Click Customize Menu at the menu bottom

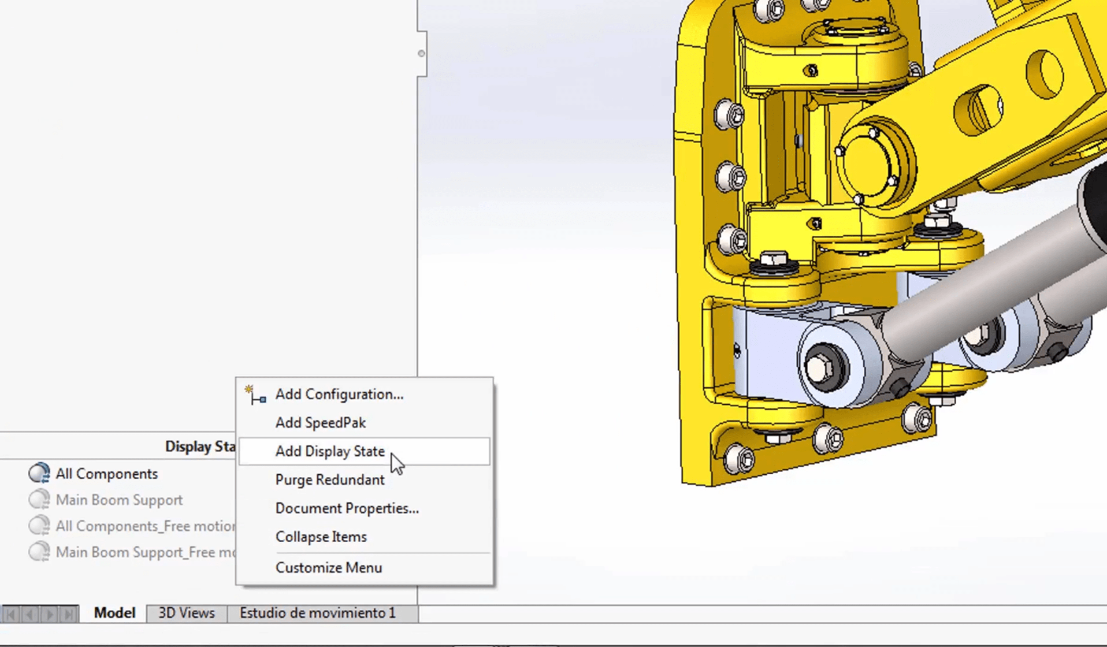328,567
